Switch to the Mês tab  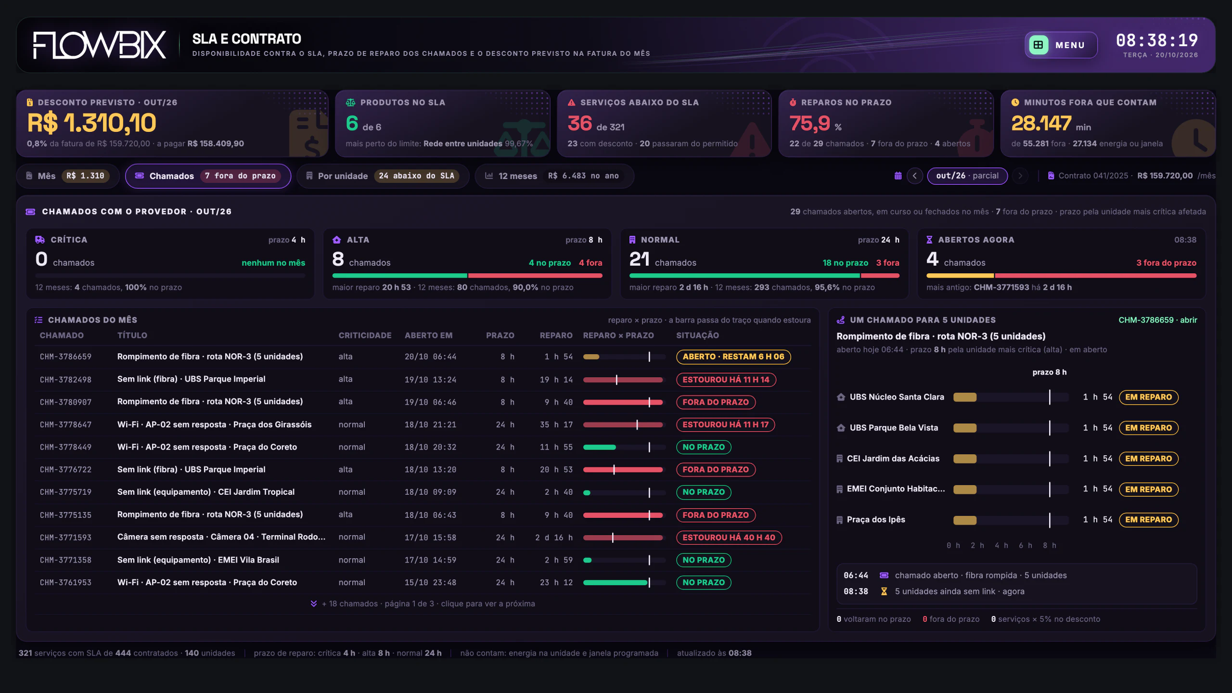click(68, 176)
